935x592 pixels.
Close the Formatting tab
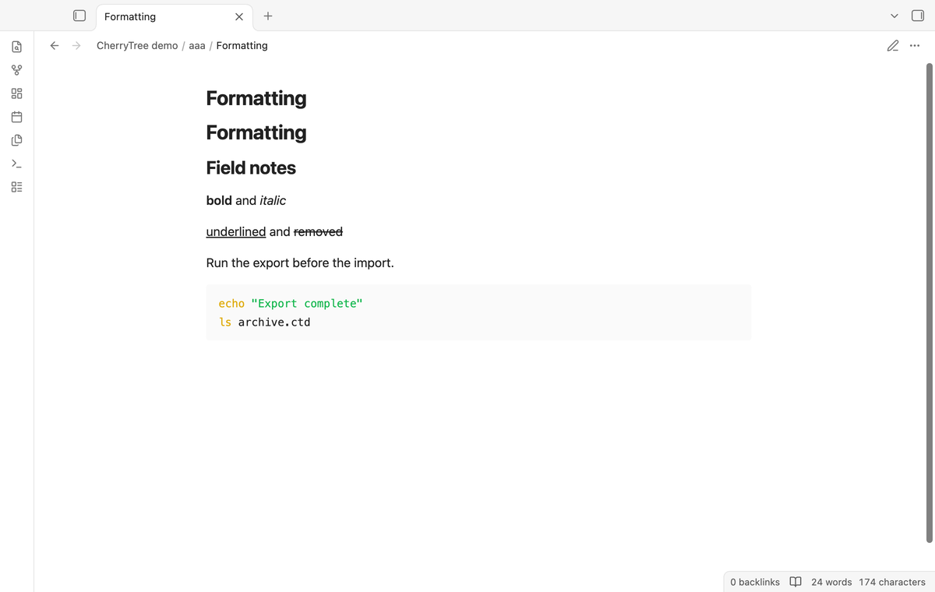coord(239,16)
